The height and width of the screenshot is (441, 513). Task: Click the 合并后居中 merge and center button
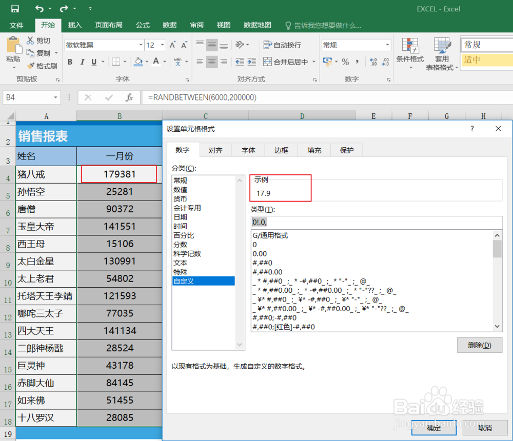point(286,62)
